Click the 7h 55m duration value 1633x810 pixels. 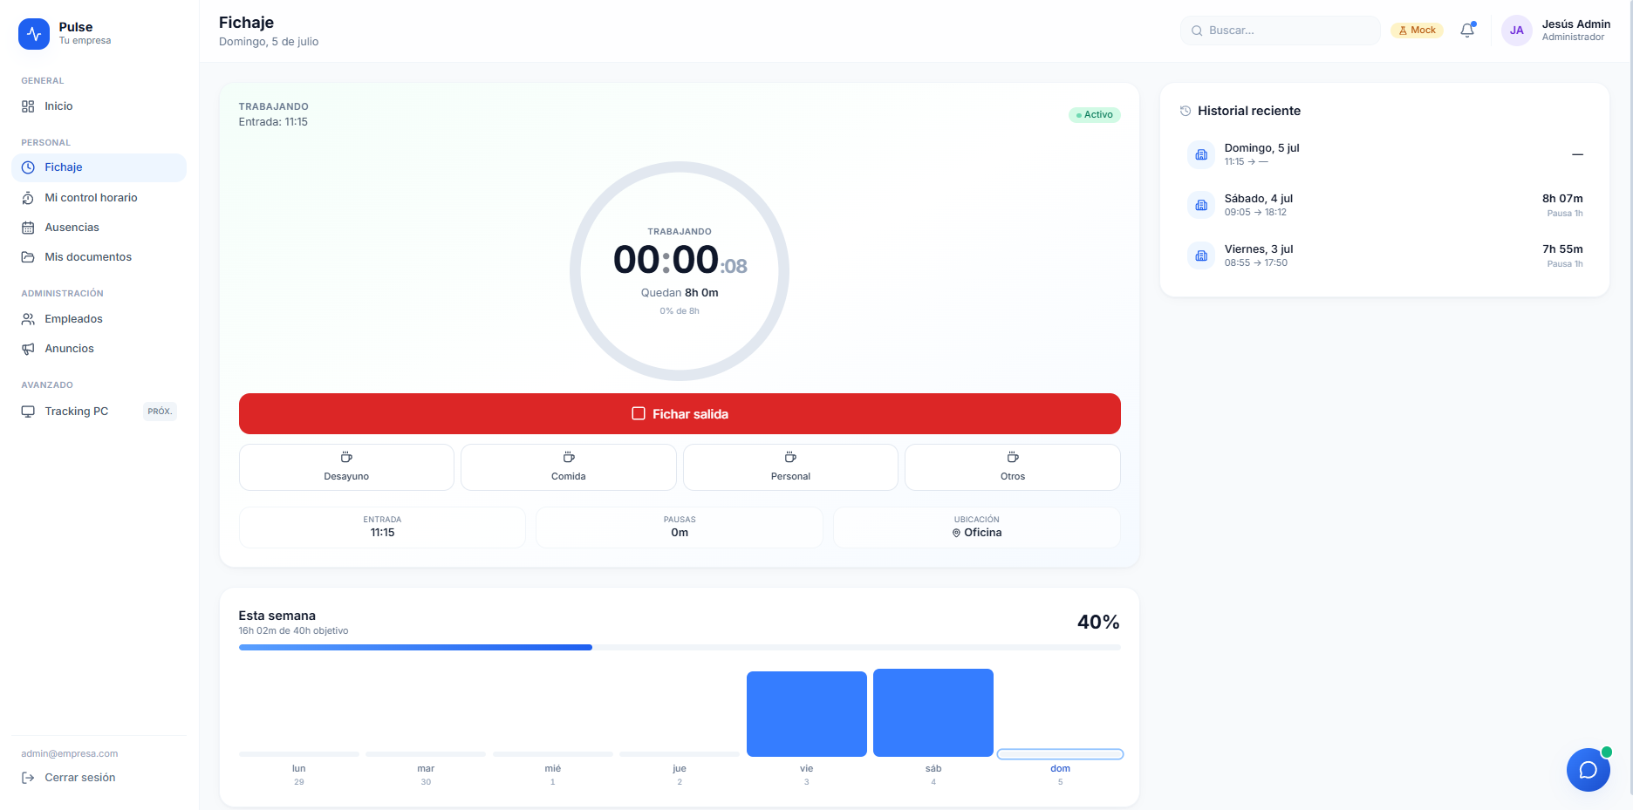click(1562, 249)
